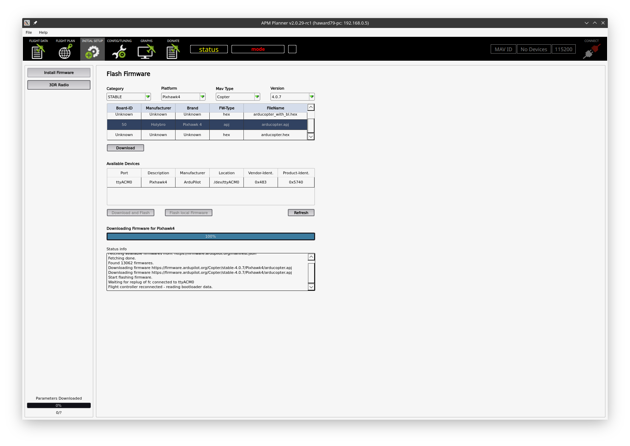Open the Version 4.0.7 dropdown
The width and height of the screenshot is (630, 446).
[293, 97]
